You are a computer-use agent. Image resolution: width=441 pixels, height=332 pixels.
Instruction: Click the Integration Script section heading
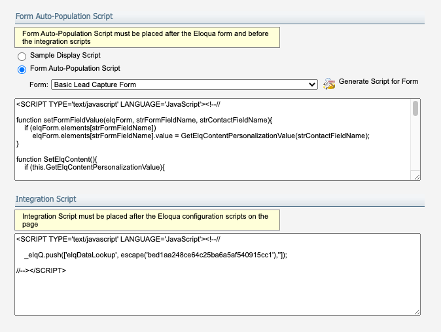click(46, 199)
